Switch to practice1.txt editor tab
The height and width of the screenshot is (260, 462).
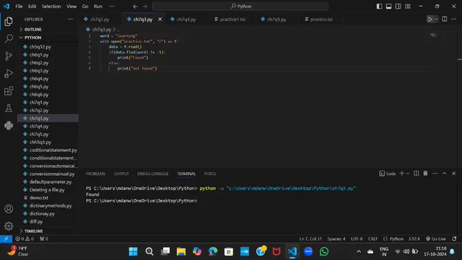(x=232, y=20)
